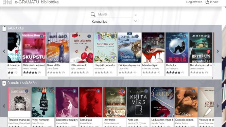Image resolution: width=226 pixels, height=127 pixels.
Task: Click the Ienākt power icon
Action: tap(207, 2)
